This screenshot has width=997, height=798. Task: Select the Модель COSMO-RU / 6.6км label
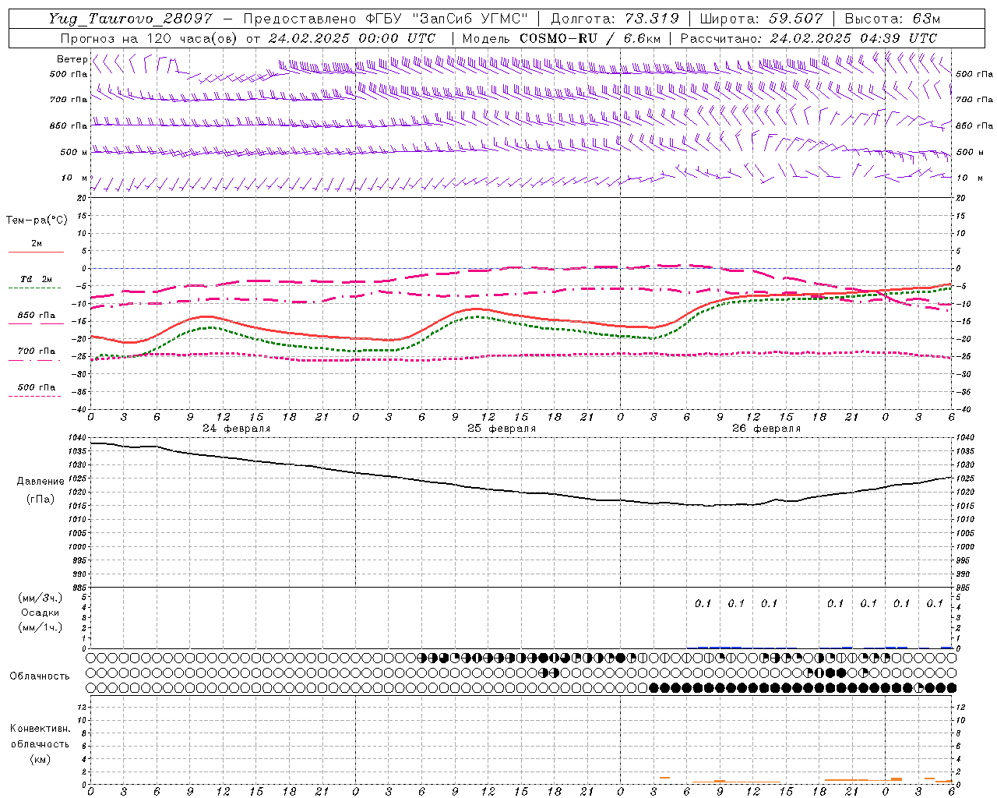click(561, 38)
